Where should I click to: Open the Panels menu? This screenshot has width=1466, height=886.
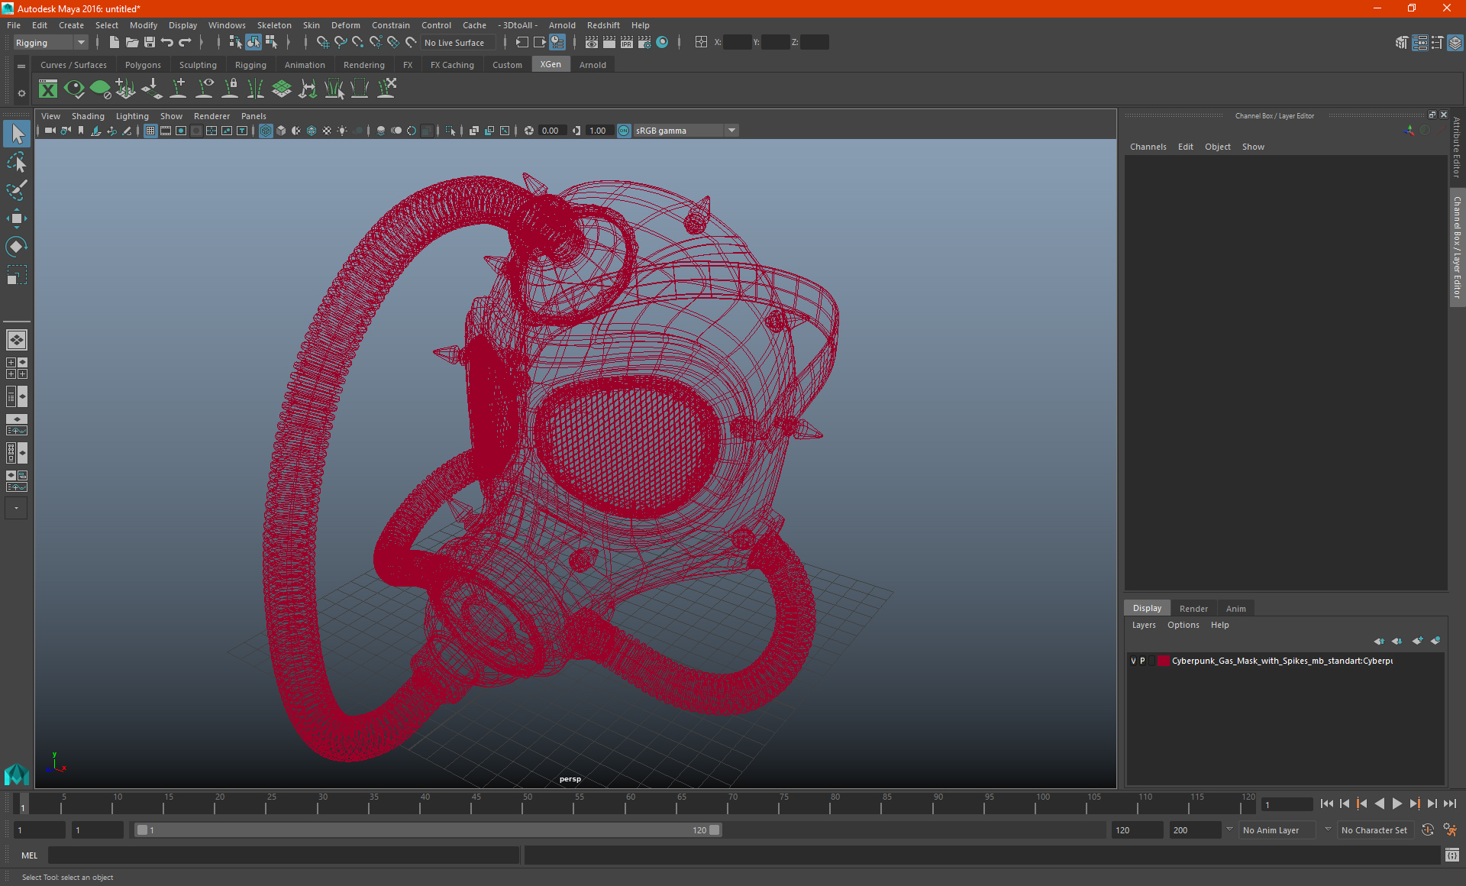pos(253,115)
